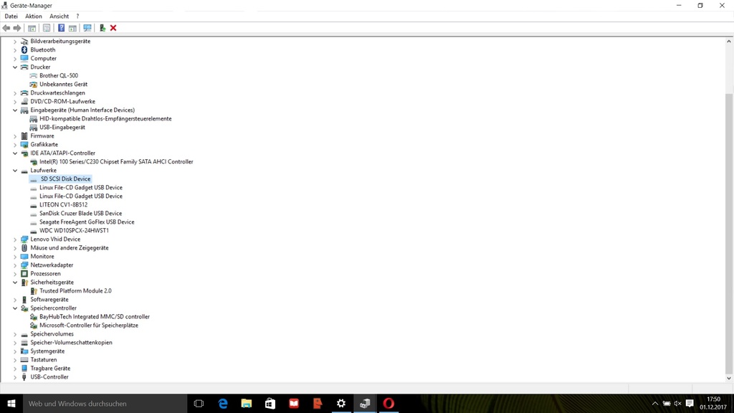Screen dimensions: 734x413
Task: Expand the Grafikkarte category
Action: (x=15, y=145)
